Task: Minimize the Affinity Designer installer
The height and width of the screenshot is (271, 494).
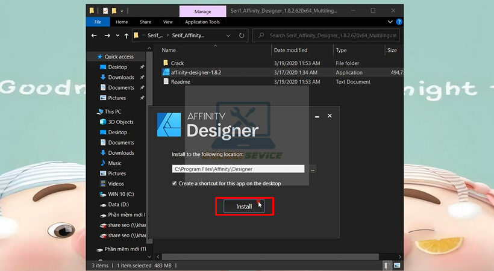Action: [x=317, y=116]
